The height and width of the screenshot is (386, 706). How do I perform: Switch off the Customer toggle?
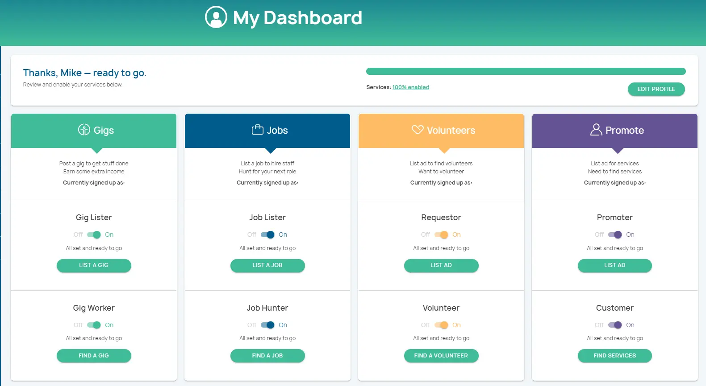pos(615,325)
